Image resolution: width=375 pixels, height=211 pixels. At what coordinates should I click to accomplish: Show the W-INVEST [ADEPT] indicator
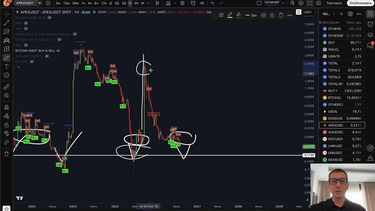[x=47, y=56]
